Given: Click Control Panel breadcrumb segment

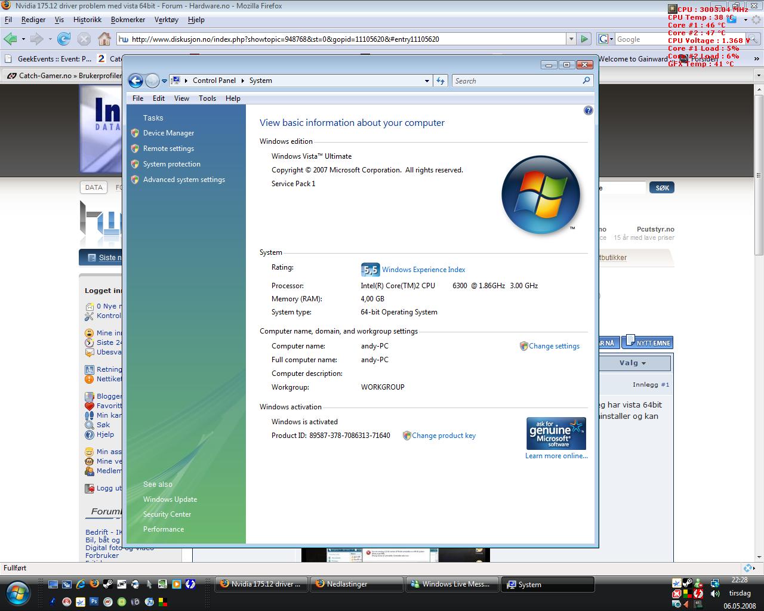Looking at the screenshot, I should (214, 81).
